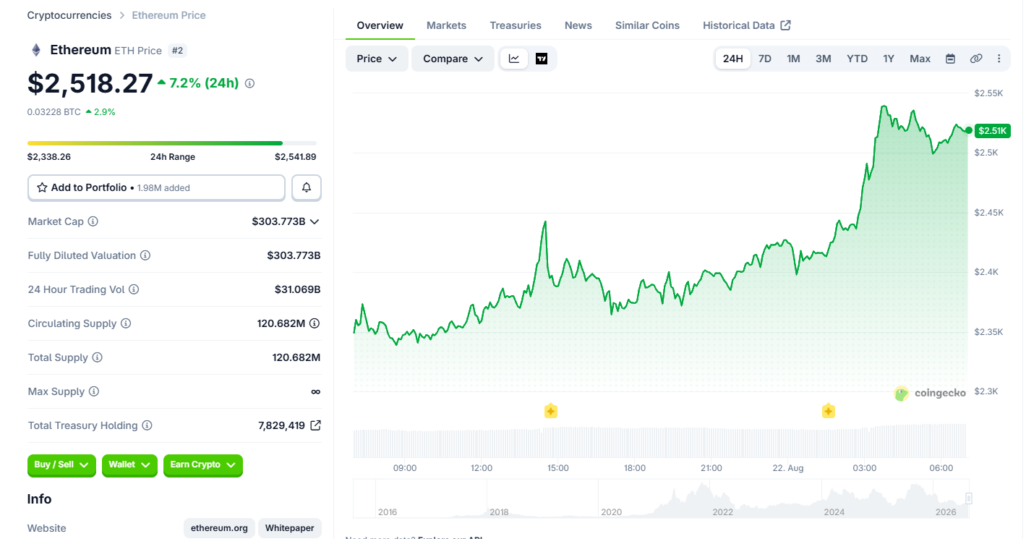Switch to the Similar Coins tab
Viewport: 1026px width, 539px height.
[x=647, y=25]
